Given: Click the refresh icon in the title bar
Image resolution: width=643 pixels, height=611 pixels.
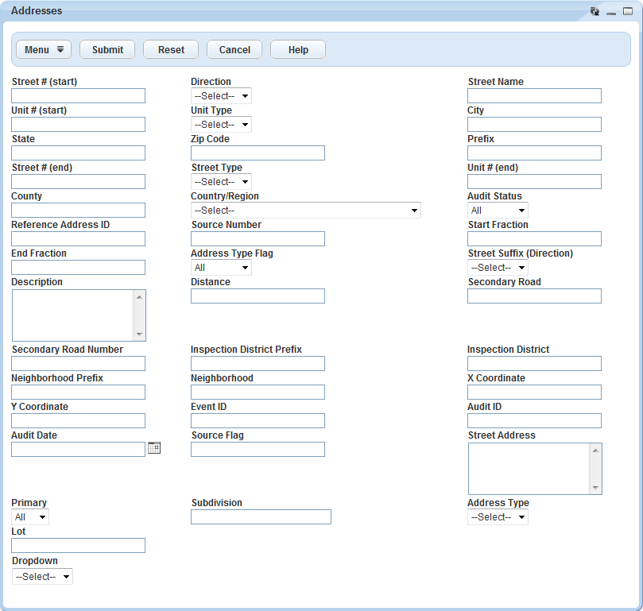Looking at the screenshot, I should tap(595, 11).
